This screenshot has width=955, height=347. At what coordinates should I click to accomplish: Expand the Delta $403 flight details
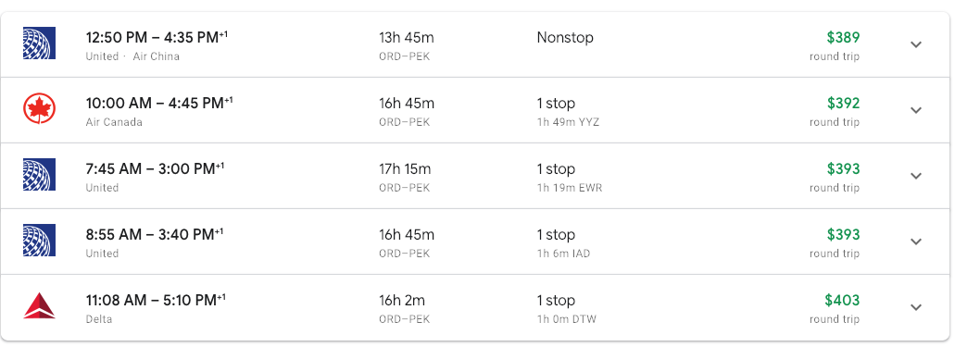pos(915,307)
